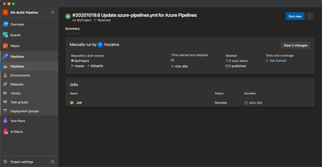Click the Retained pin icon
Image resolution: width=322 pixels, height=167 pixels.
pyautogui.click(x=95, y=20)
